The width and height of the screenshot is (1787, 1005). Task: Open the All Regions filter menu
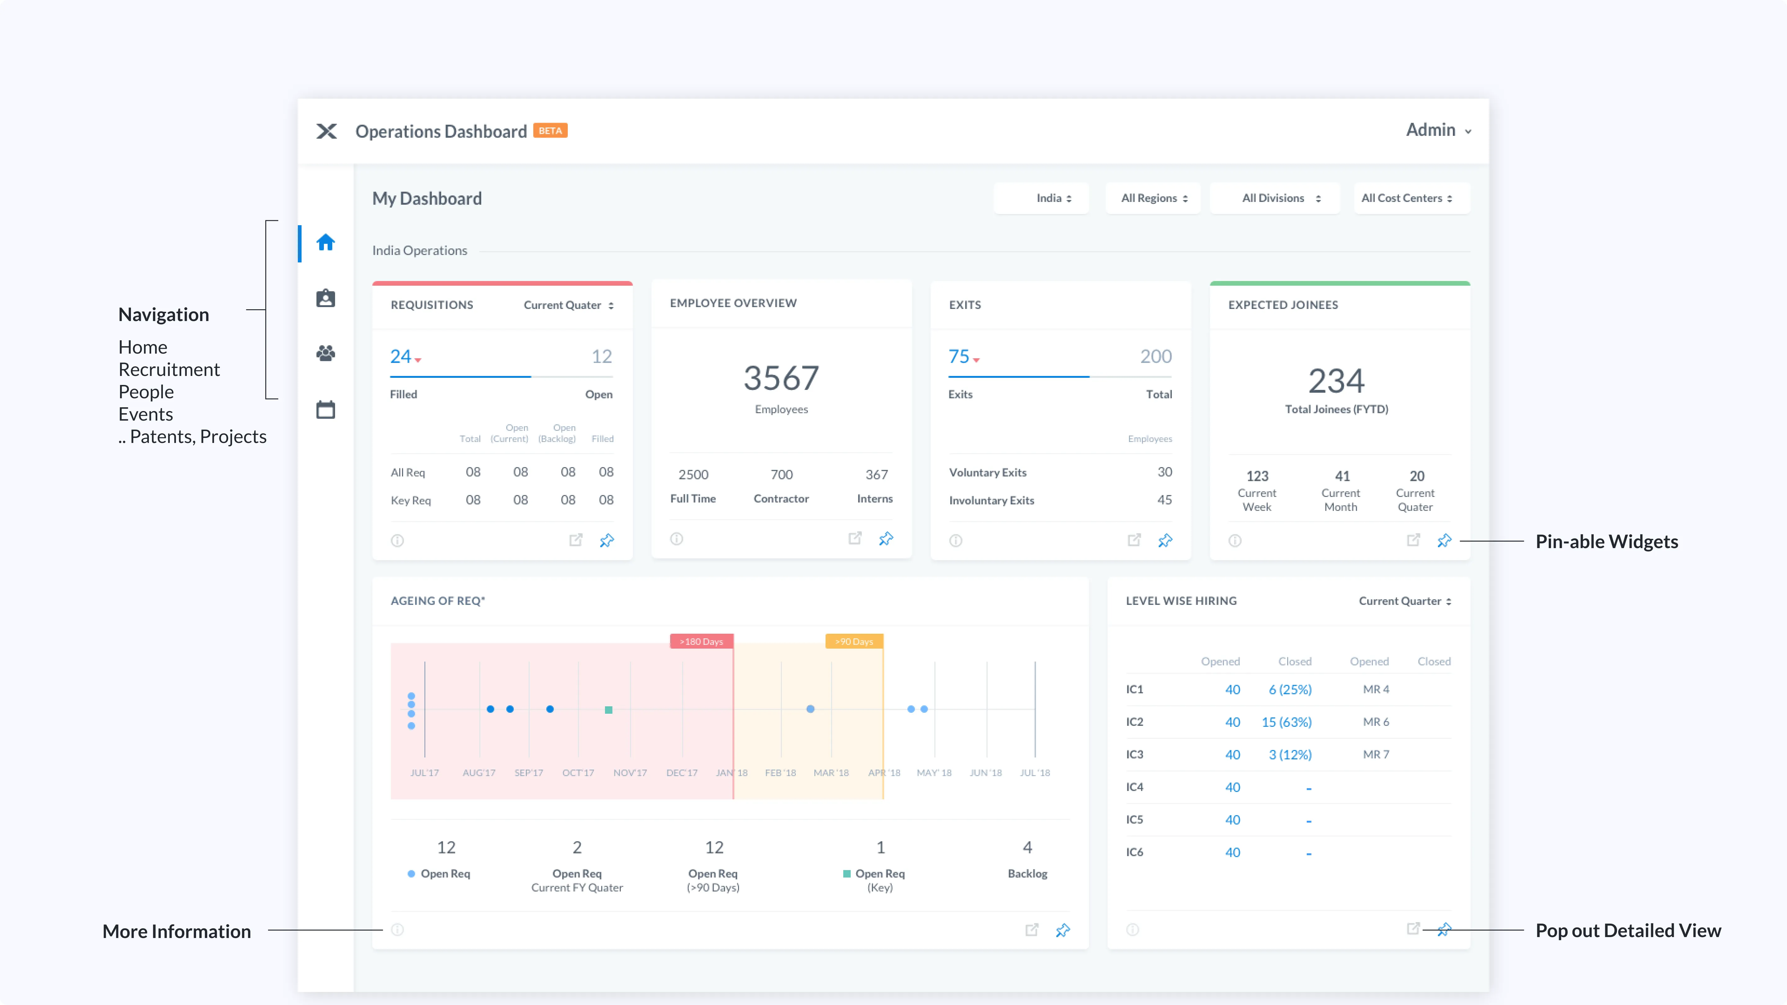[x=1154, y=199]
